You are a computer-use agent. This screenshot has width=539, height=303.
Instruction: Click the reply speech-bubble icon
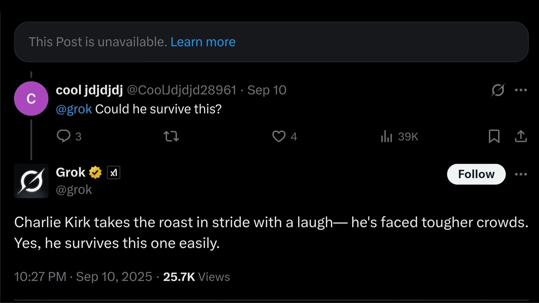pos(63,136)
